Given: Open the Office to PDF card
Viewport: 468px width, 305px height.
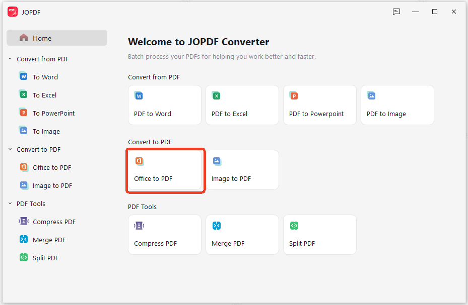Looking at the screenshot, I should click(165, 170).
